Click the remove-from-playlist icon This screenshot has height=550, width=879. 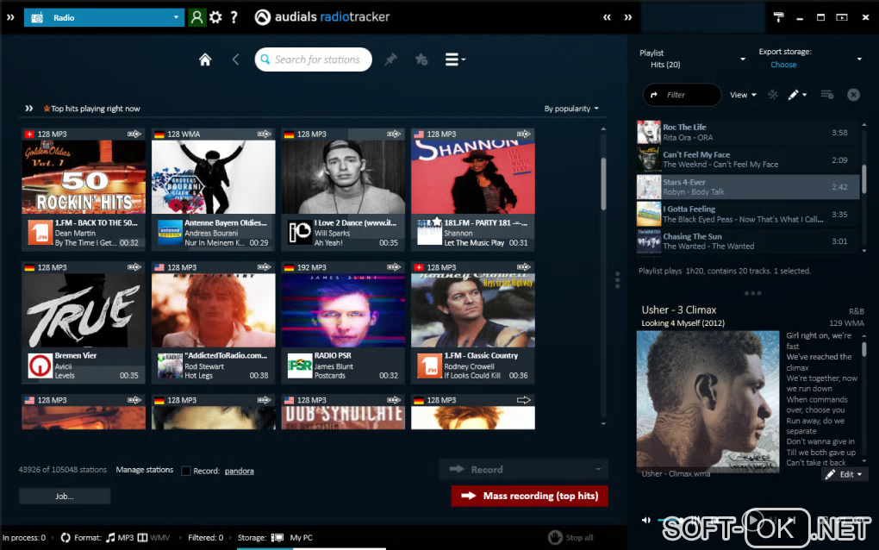[x=827, y=95]
